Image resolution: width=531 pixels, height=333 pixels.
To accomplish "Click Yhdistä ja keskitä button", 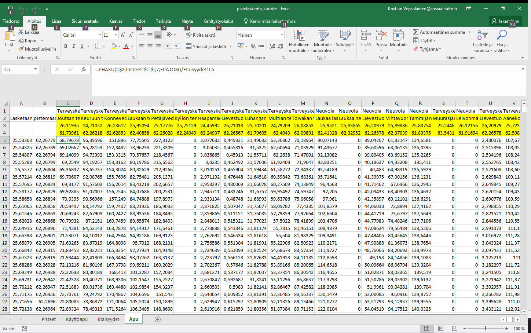I will [206, 46].
